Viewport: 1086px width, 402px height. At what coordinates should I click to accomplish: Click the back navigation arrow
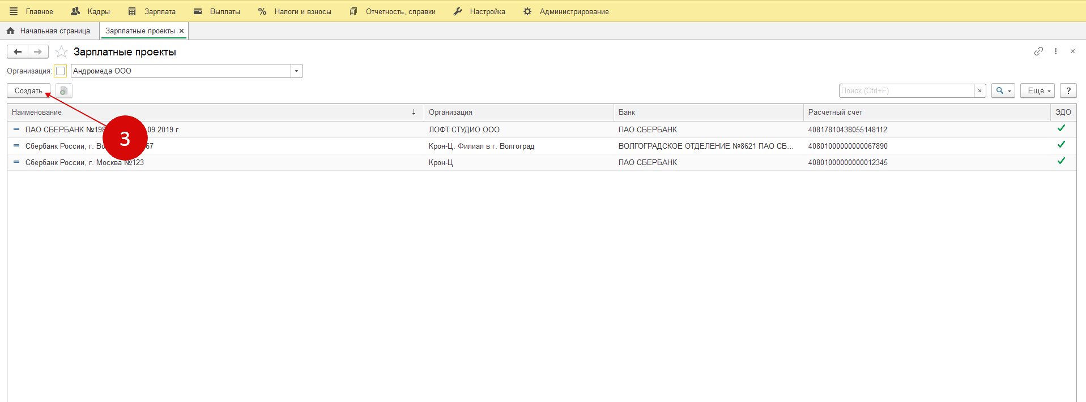pos(18,52)
